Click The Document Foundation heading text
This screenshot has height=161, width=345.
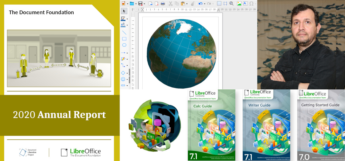[41, 12]
